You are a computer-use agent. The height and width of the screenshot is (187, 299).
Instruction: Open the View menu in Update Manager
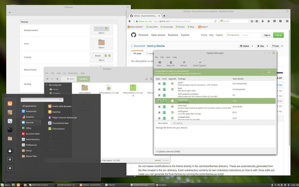pos(169,57)
